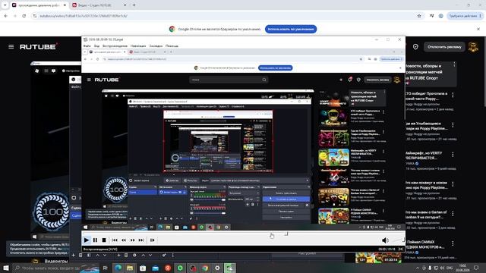Click the seek bar position marker

click(287, 234)
